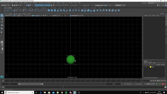Create a NURBS cube from the shelf
The image size is (167, 94).
(x=52, y=10)
